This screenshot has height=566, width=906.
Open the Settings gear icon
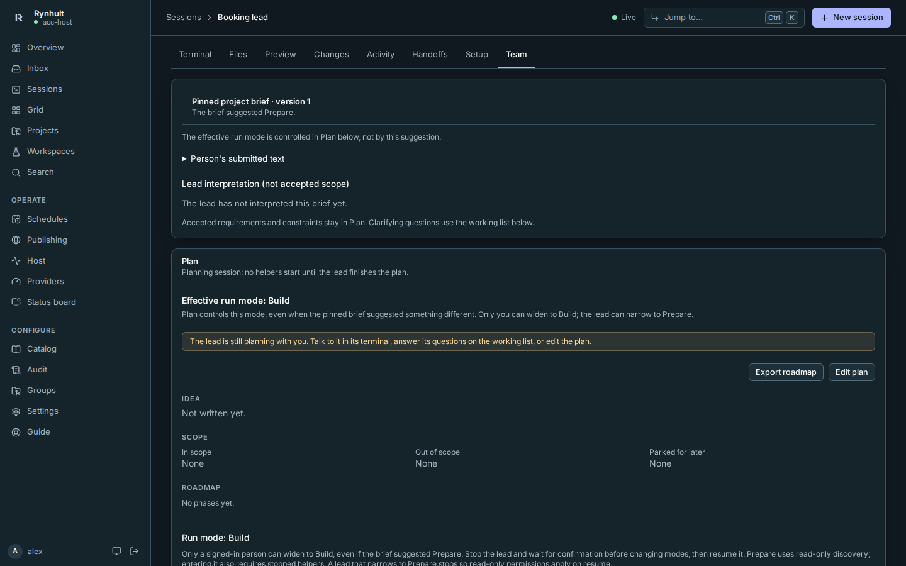[x=16, y=411]
